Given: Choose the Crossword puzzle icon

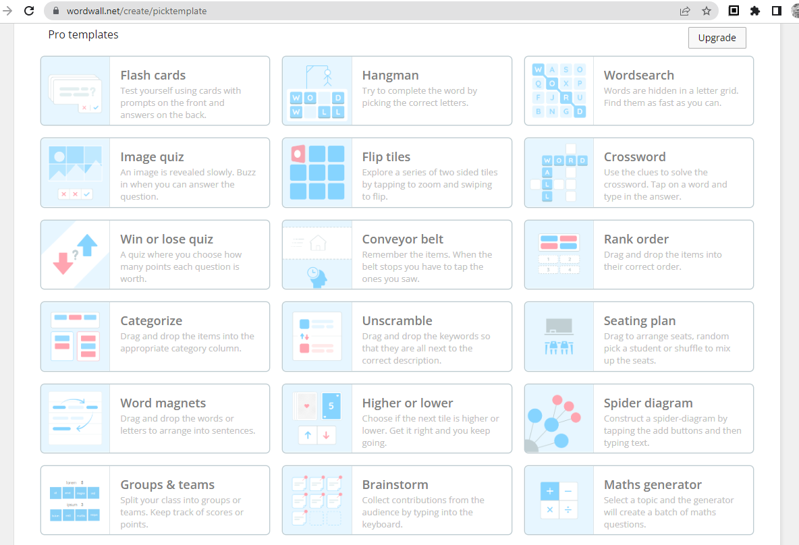Looking at the screenshot, I should [559, 173].
